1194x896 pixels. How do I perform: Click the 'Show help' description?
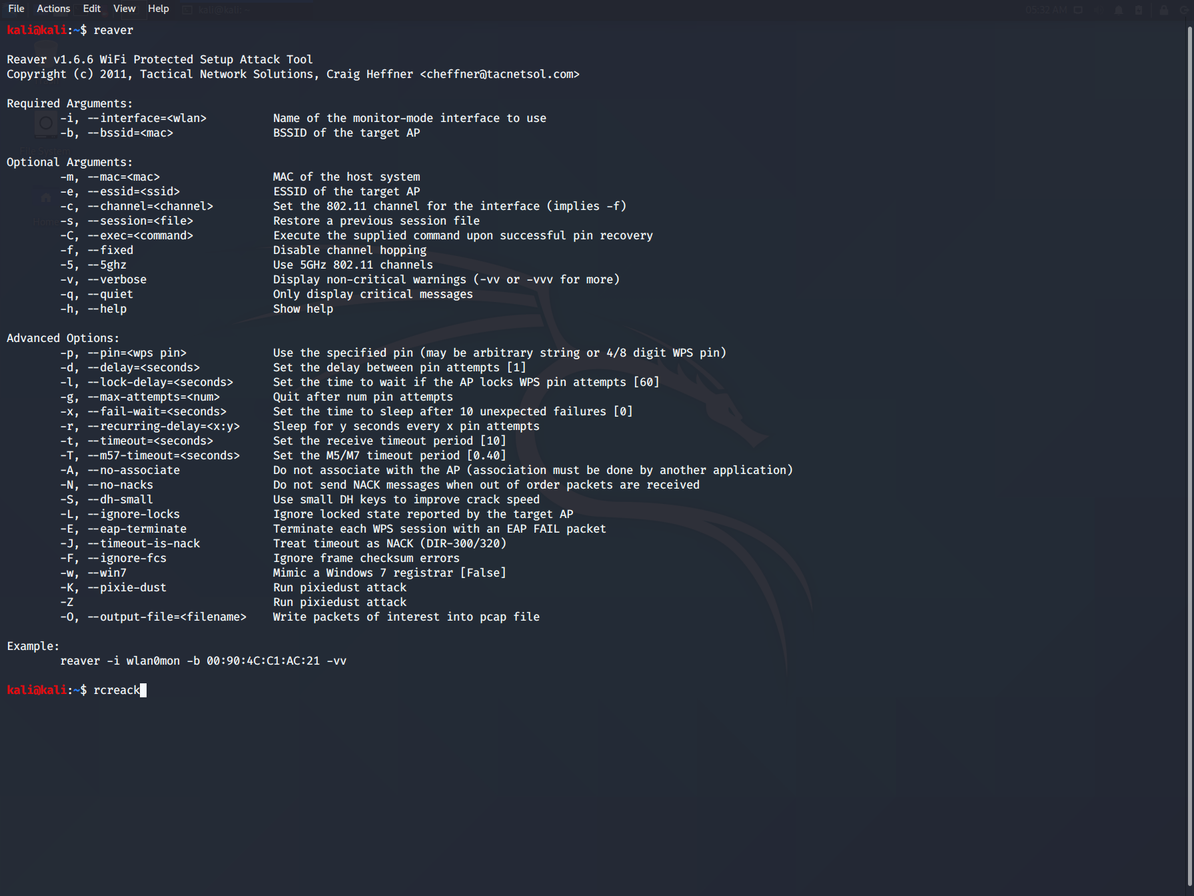(303, 309)
